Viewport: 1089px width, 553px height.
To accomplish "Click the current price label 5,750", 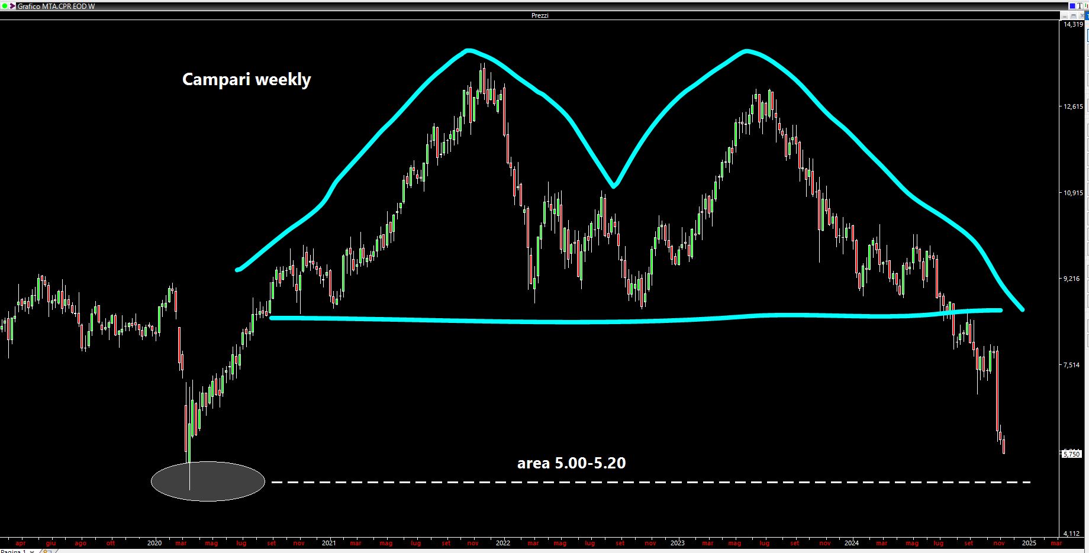I will [1071, 454].
